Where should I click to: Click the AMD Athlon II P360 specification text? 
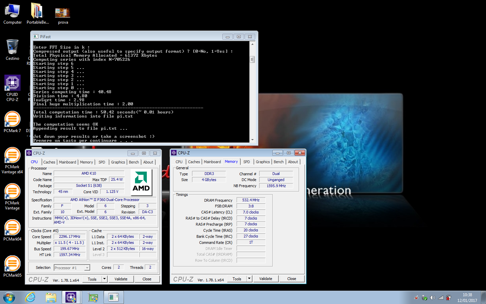point(105,200)
